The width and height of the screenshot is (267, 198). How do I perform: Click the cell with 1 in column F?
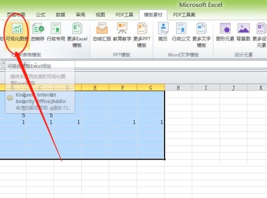123,122
